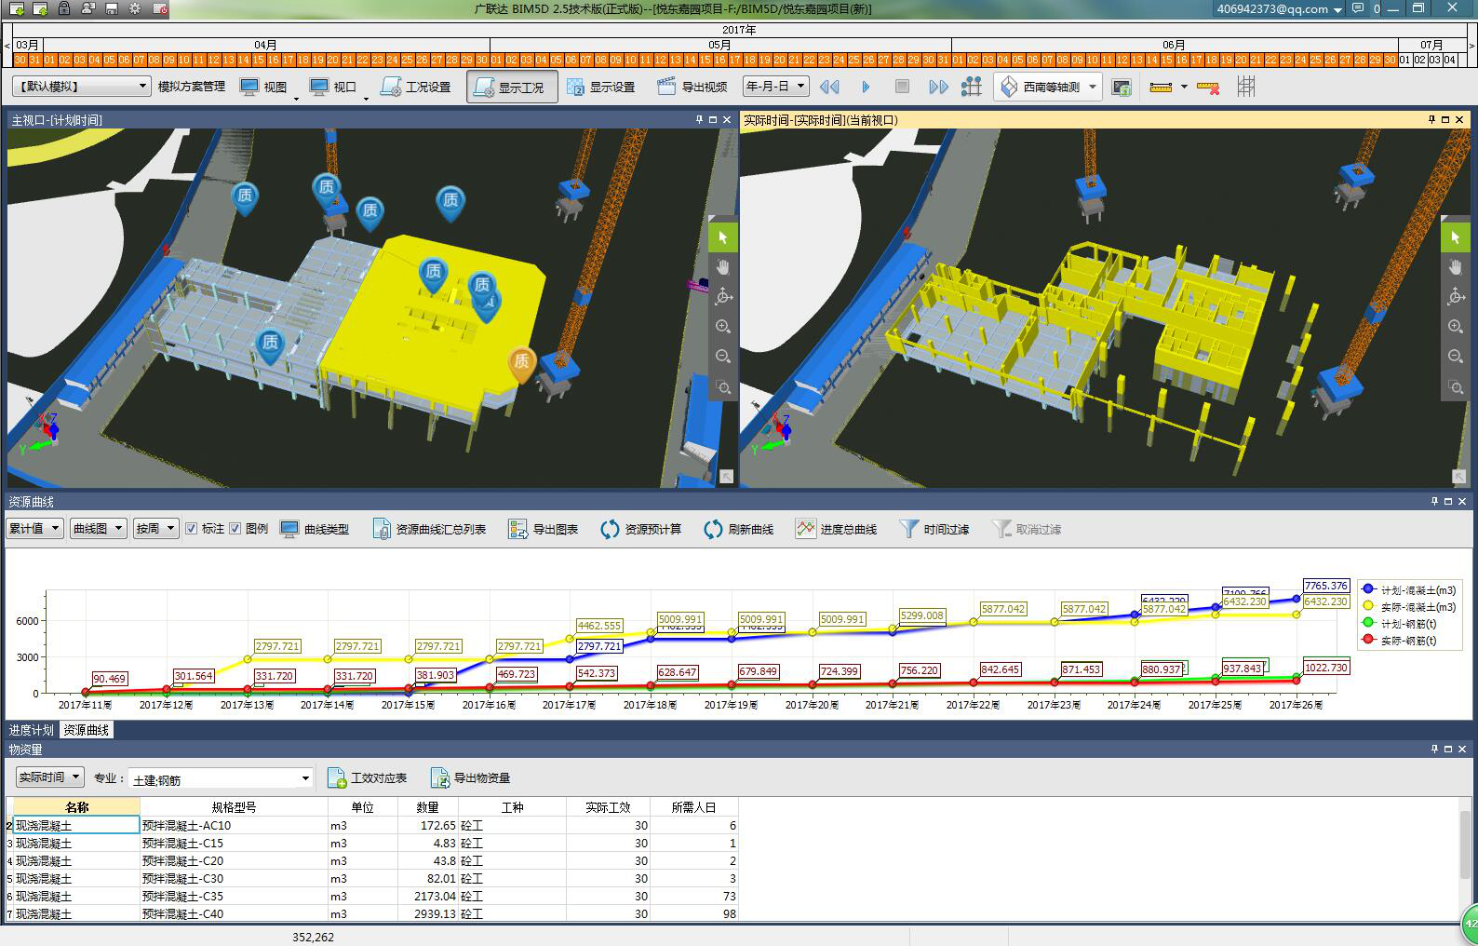Click the play button in simulation toolbar
The width and height of the screenshot is (1478, 946).
(866, 87)
